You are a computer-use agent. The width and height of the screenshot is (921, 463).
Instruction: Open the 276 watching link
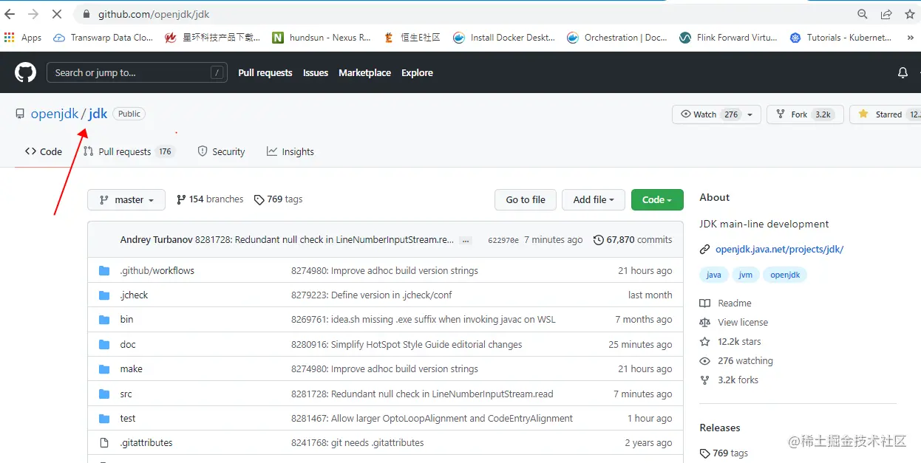pyautogui.click(x=736, y=361)
